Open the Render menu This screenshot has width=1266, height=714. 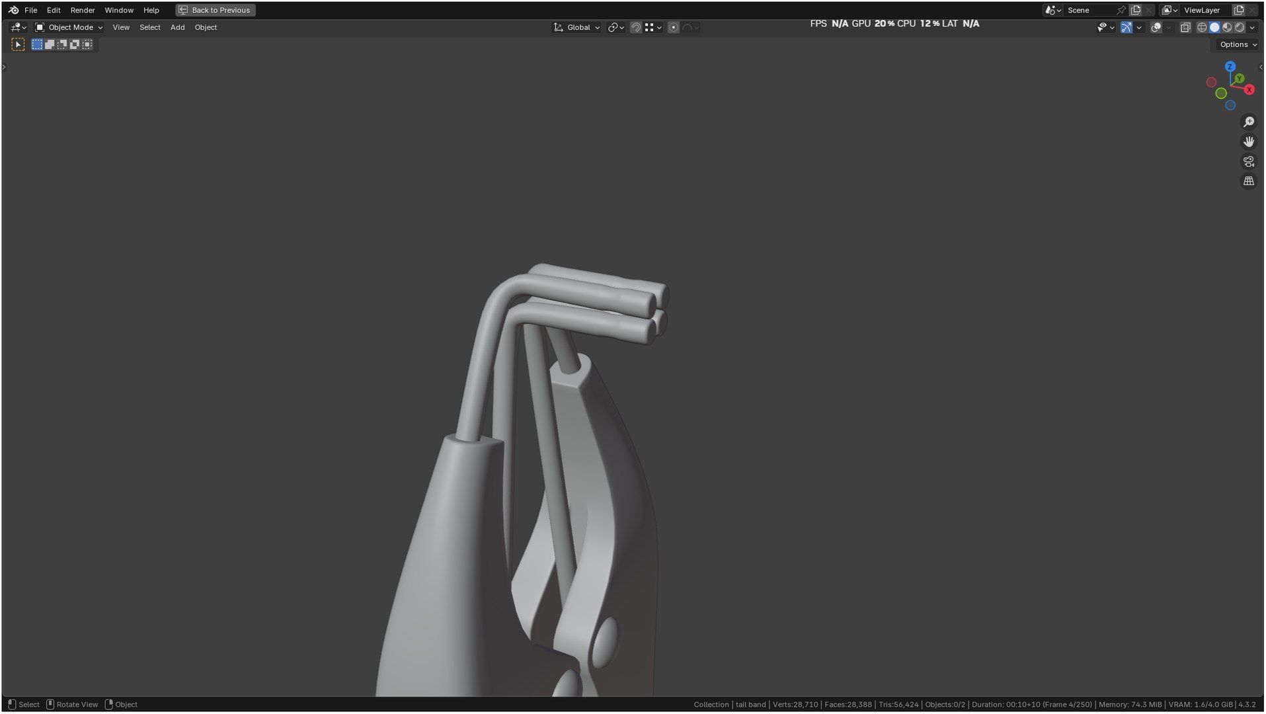point(83,10)
